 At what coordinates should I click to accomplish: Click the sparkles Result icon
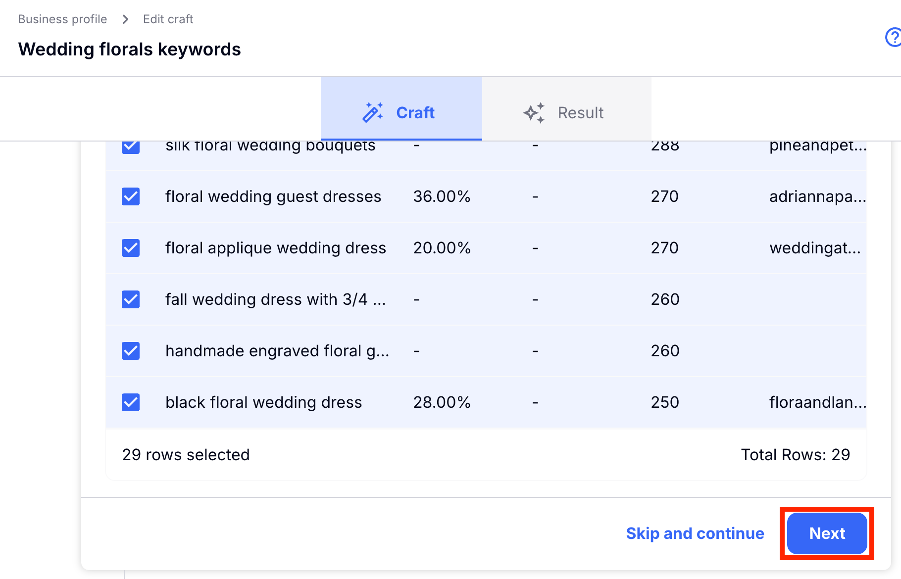[x=534, y=113]
